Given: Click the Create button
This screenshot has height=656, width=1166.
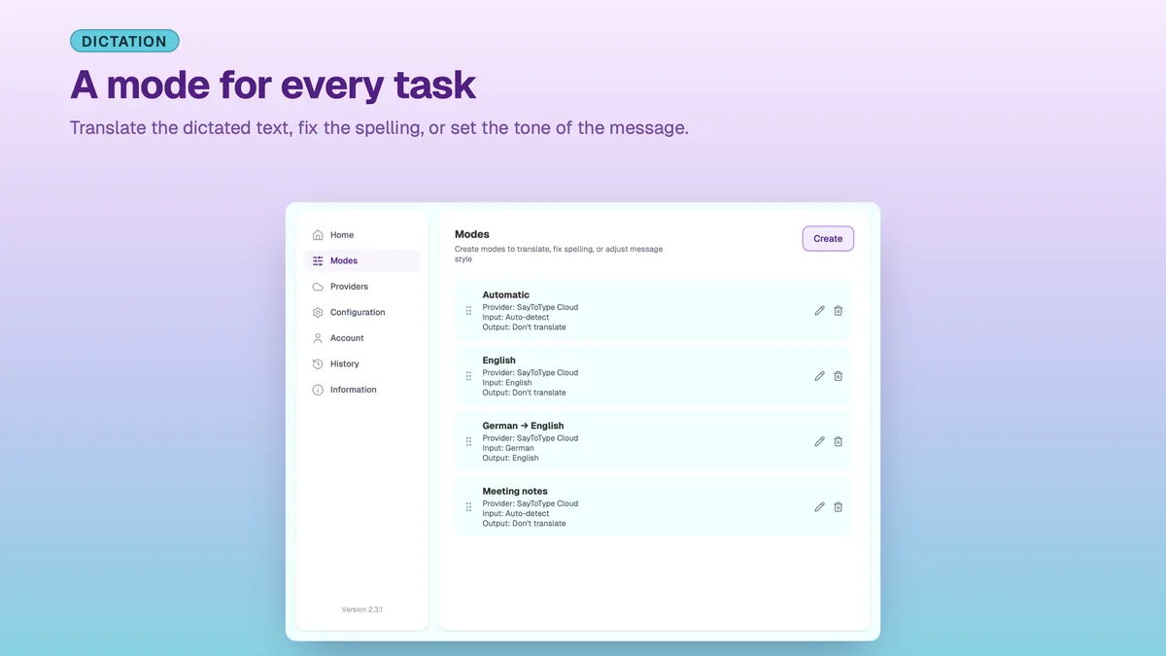Looking at the screenshot, I should pos(828,238).
